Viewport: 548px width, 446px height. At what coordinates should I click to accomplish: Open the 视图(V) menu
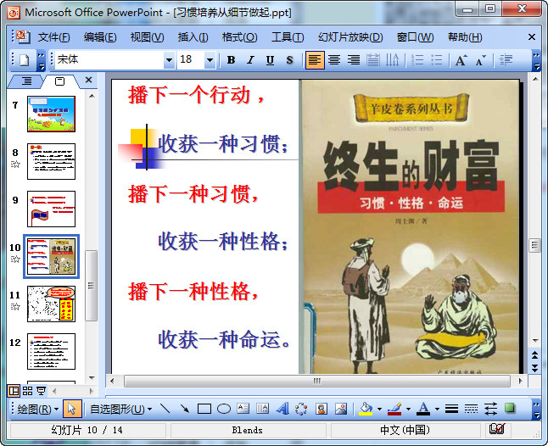(147, 37)
